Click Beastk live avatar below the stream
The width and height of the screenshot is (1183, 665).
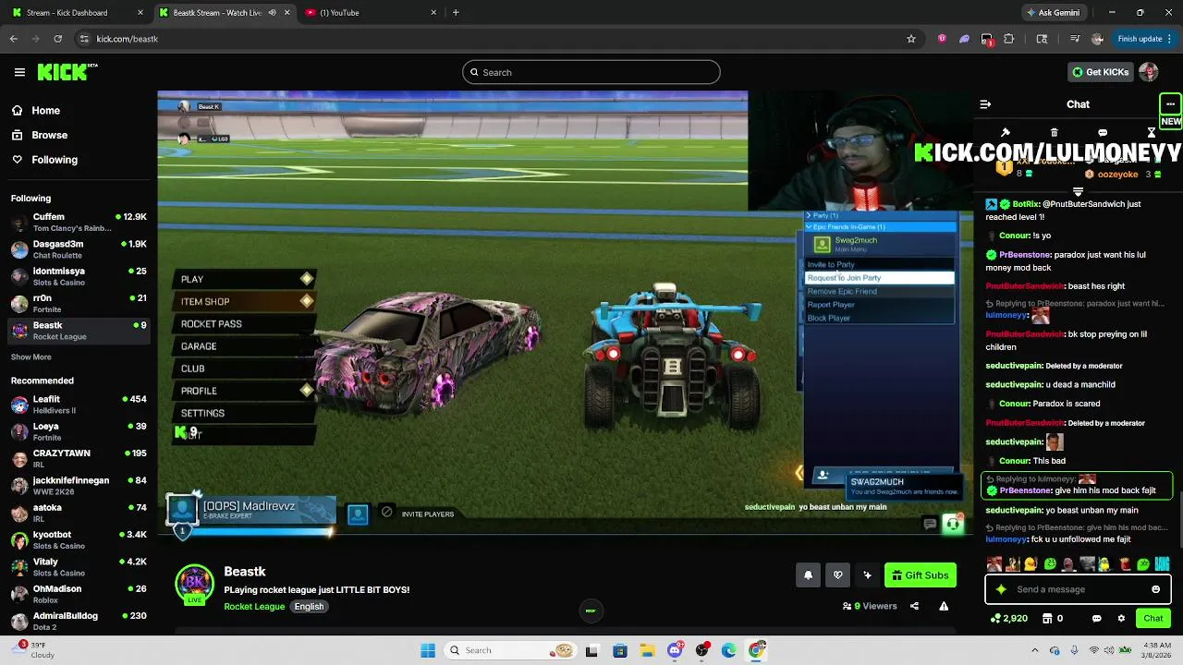tap(194, 585)
